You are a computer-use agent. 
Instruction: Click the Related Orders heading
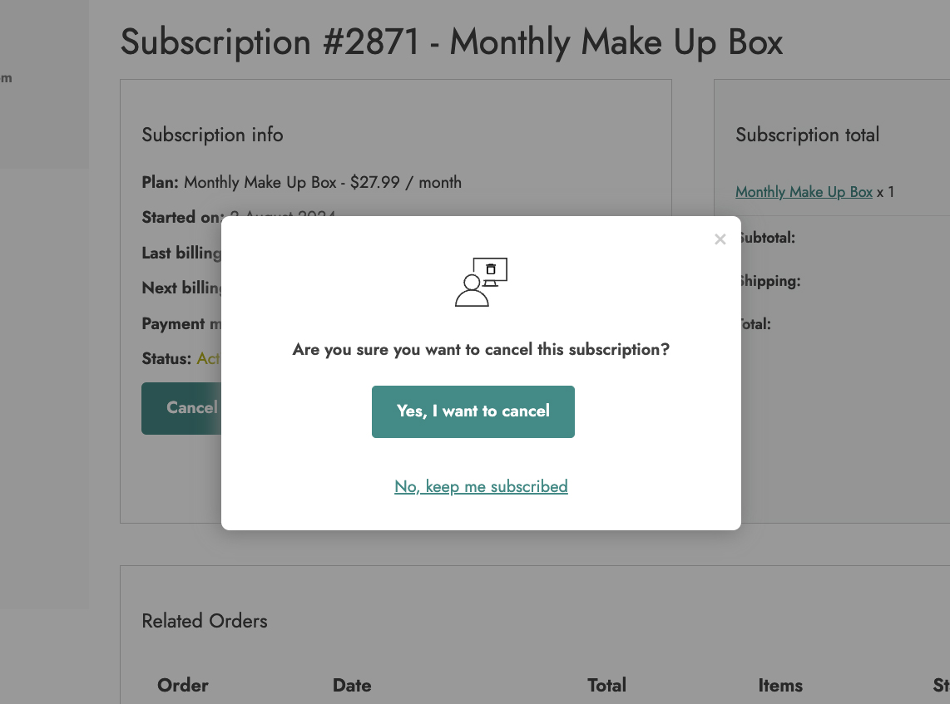[x=205, y=621]
